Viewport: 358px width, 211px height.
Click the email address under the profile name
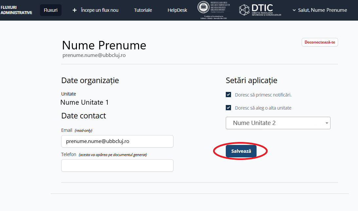coord(94,55)
